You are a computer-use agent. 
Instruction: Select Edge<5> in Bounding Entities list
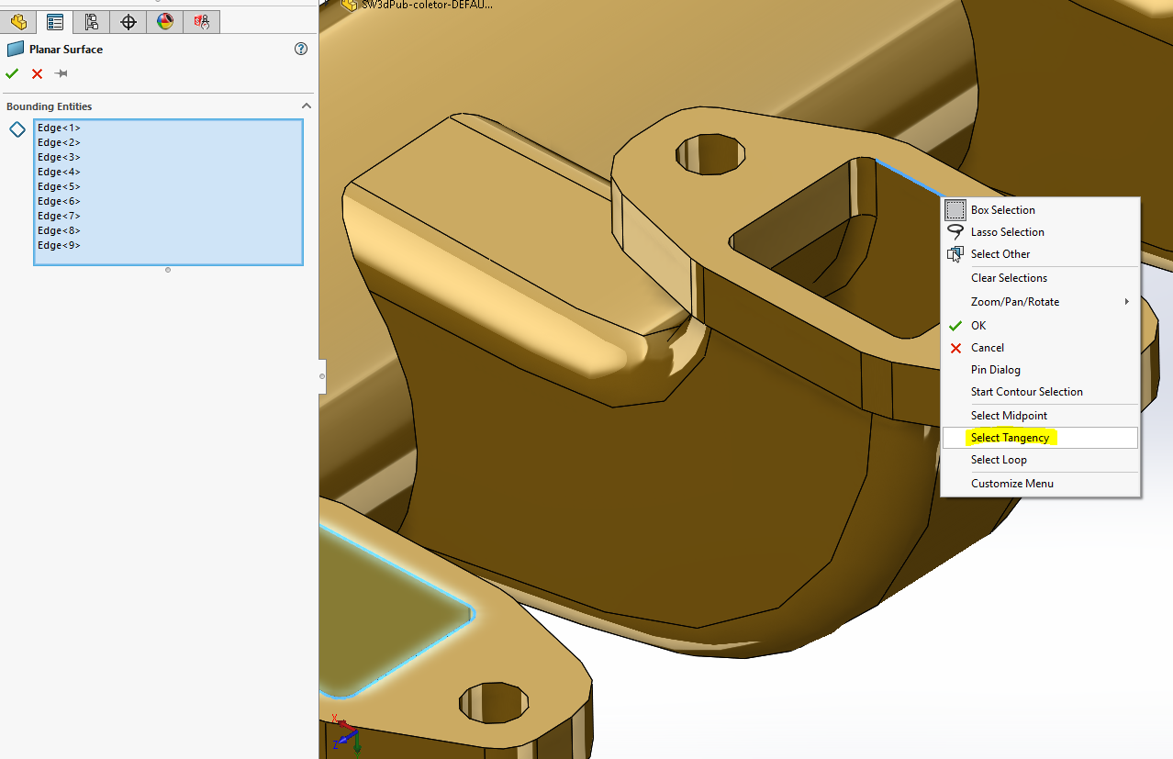pyautogui.click(x=59, y=186)
